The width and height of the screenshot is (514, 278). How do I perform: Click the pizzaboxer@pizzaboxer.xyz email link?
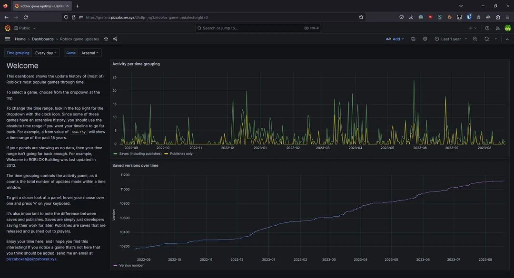pyautogui.click(x=31, y=259)
